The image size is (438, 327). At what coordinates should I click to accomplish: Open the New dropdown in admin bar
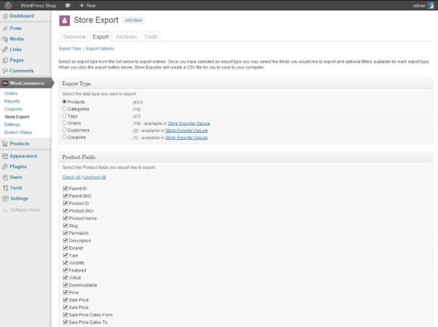(x=88, y=6)
